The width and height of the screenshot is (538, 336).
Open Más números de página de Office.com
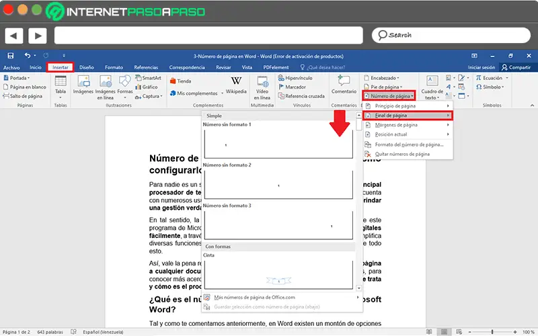point(282,297)
